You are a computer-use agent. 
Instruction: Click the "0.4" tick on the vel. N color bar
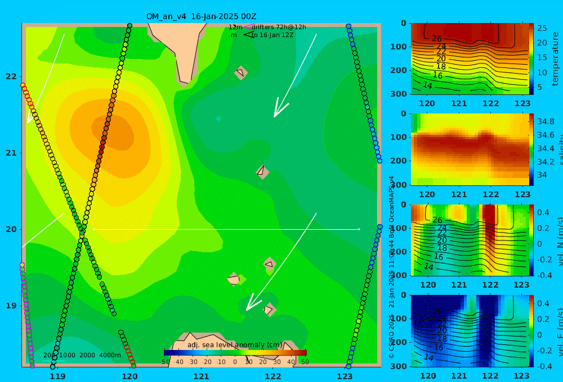tap(543, 212)
